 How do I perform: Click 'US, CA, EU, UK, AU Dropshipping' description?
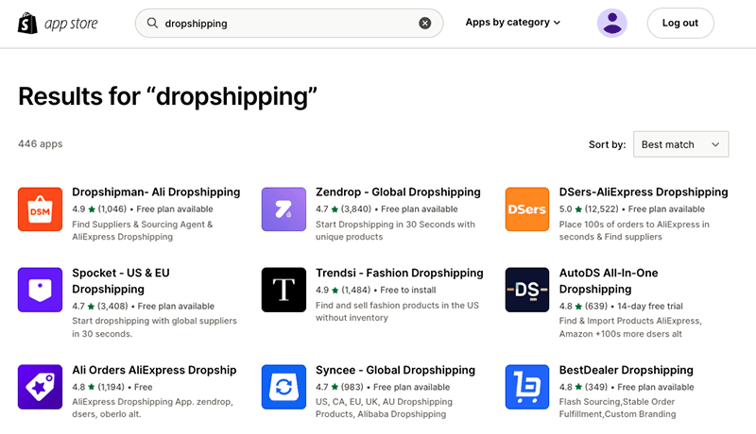385,408
